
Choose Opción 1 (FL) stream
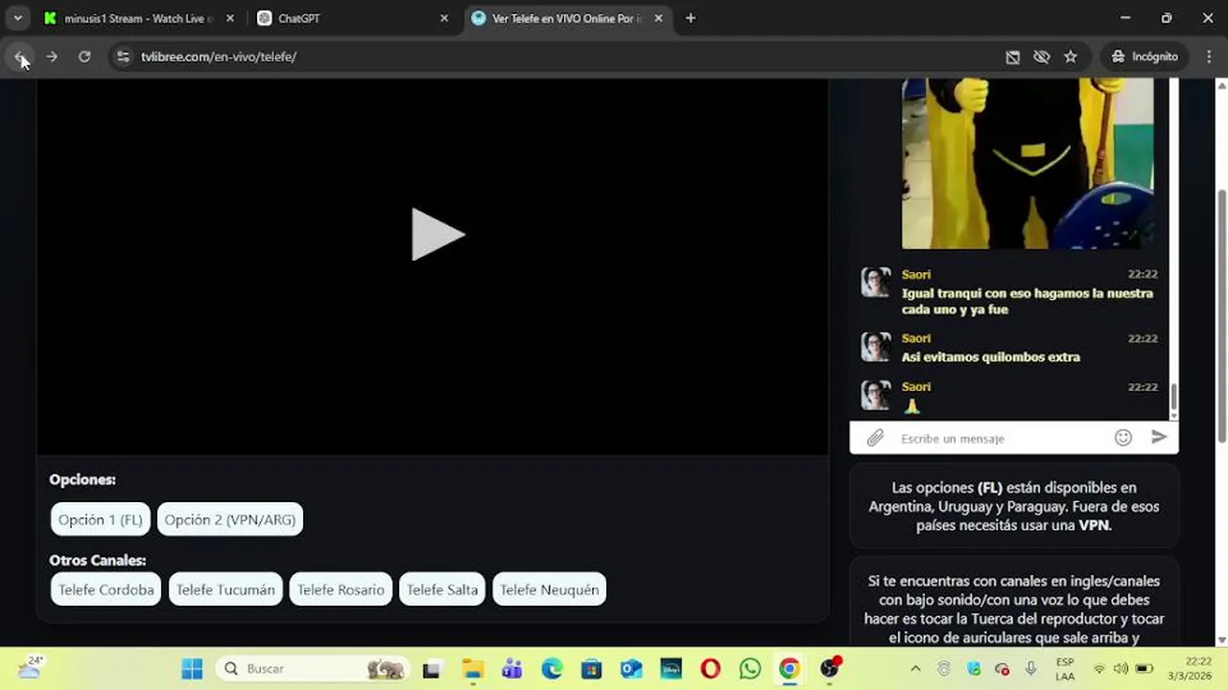pos(101,519)
